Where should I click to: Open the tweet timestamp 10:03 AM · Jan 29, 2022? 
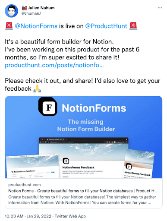point(28,216)
